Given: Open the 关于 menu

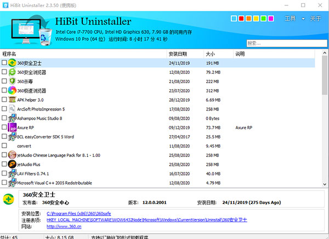Looking at the screenshot, I should (316, 19).
